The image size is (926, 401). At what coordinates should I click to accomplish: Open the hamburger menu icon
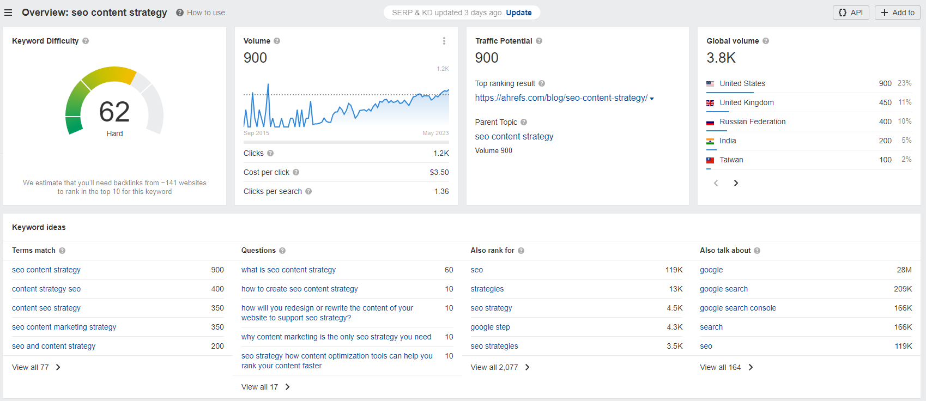tap(8, 13)
